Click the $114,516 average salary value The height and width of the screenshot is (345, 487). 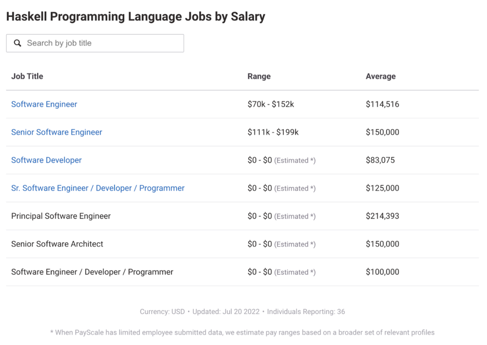[x=382, y=104]
